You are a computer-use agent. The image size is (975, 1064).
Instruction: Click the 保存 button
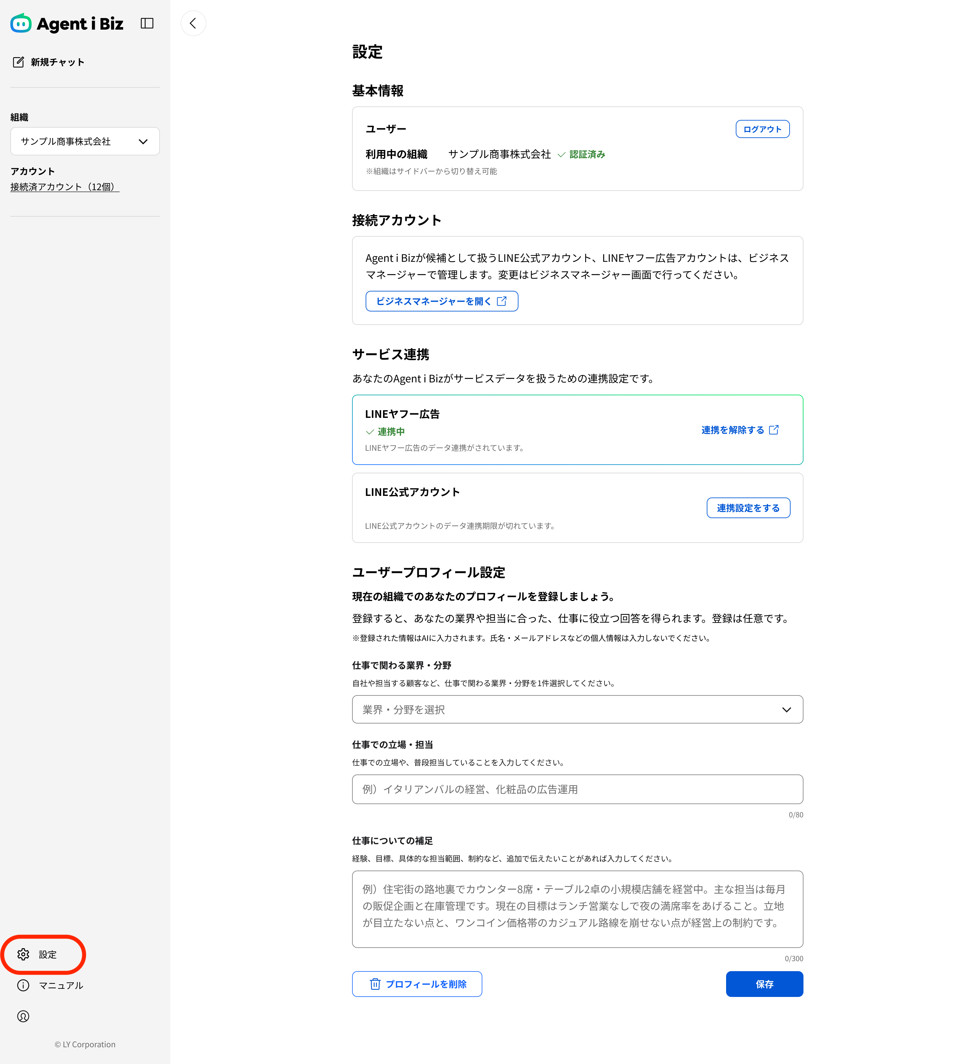[764, 984]
